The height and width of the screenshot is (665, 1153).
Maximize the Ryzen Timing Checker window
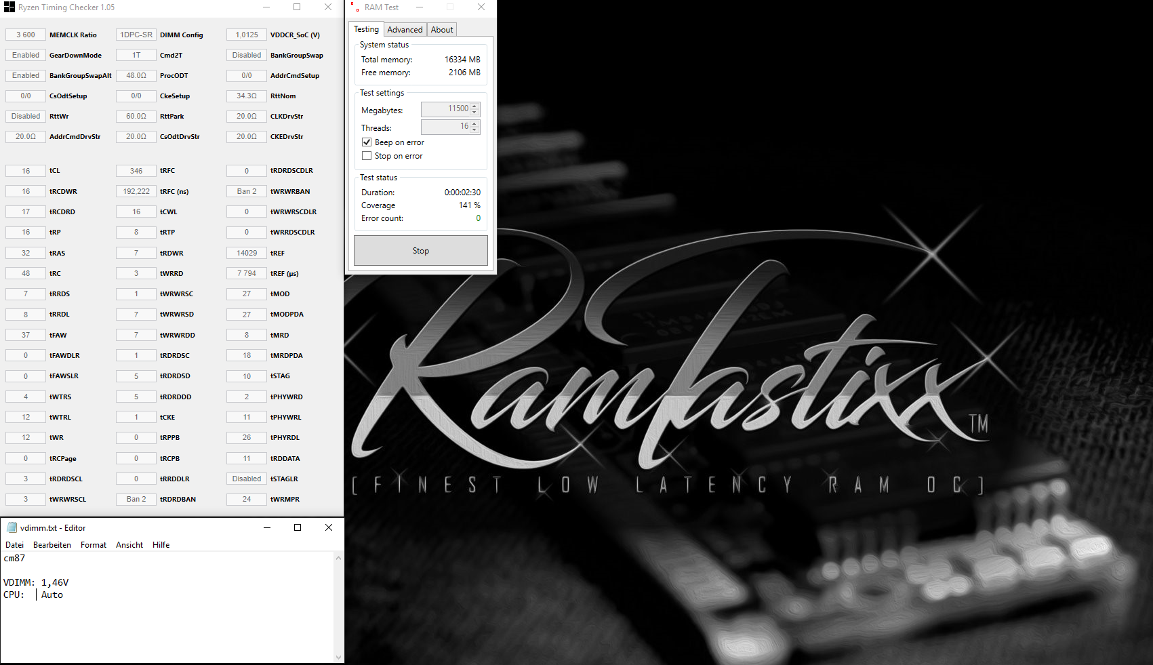pyautogui.click(x=297, y=7)
